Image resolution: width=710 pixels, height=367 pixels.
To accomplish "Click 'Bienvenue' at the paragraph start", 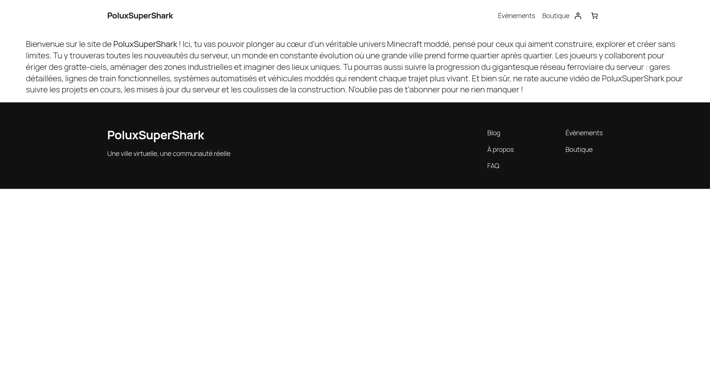I will 45,44.
